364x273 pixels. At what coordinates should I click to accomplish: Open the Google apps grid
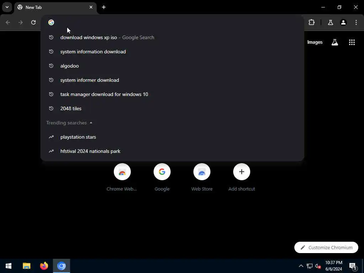point(352,42)
